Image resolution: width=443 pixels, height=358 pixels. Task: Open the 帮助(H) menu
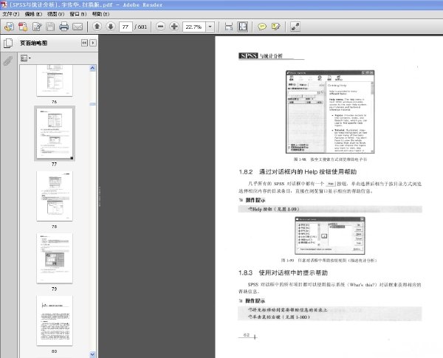[100, 14]
